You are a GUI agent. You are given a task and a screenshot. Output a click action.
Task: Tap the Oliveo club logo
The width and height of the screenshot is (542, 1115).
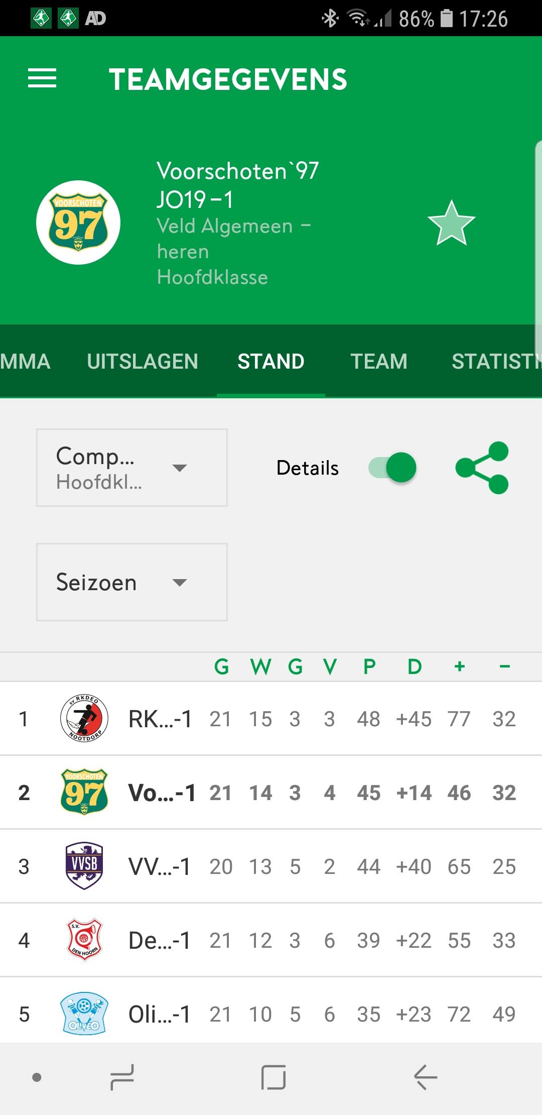84,1013
